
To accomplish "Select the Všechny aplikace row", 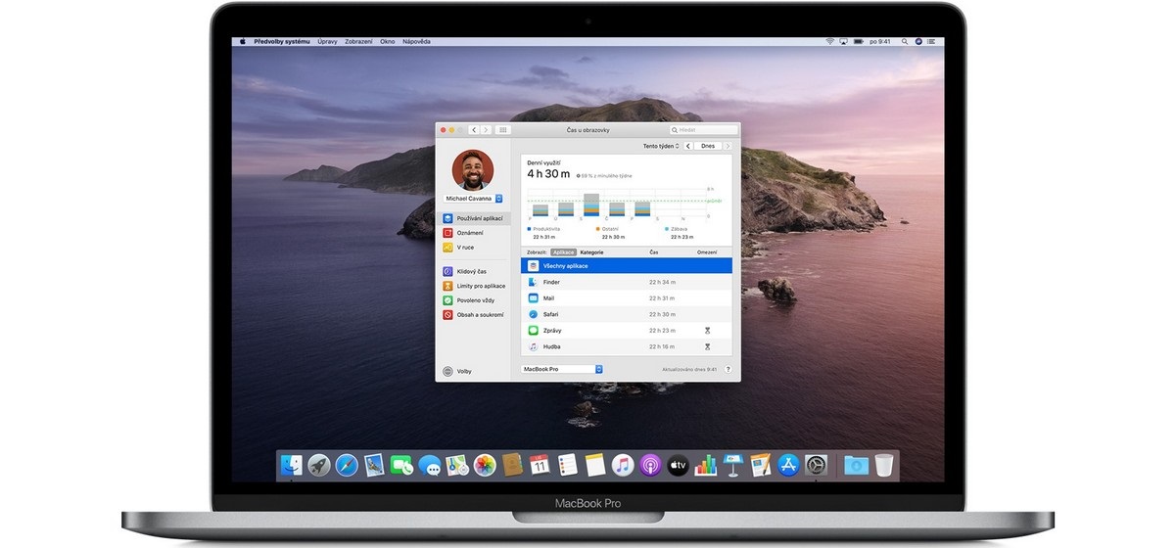I will click(627, 265).
